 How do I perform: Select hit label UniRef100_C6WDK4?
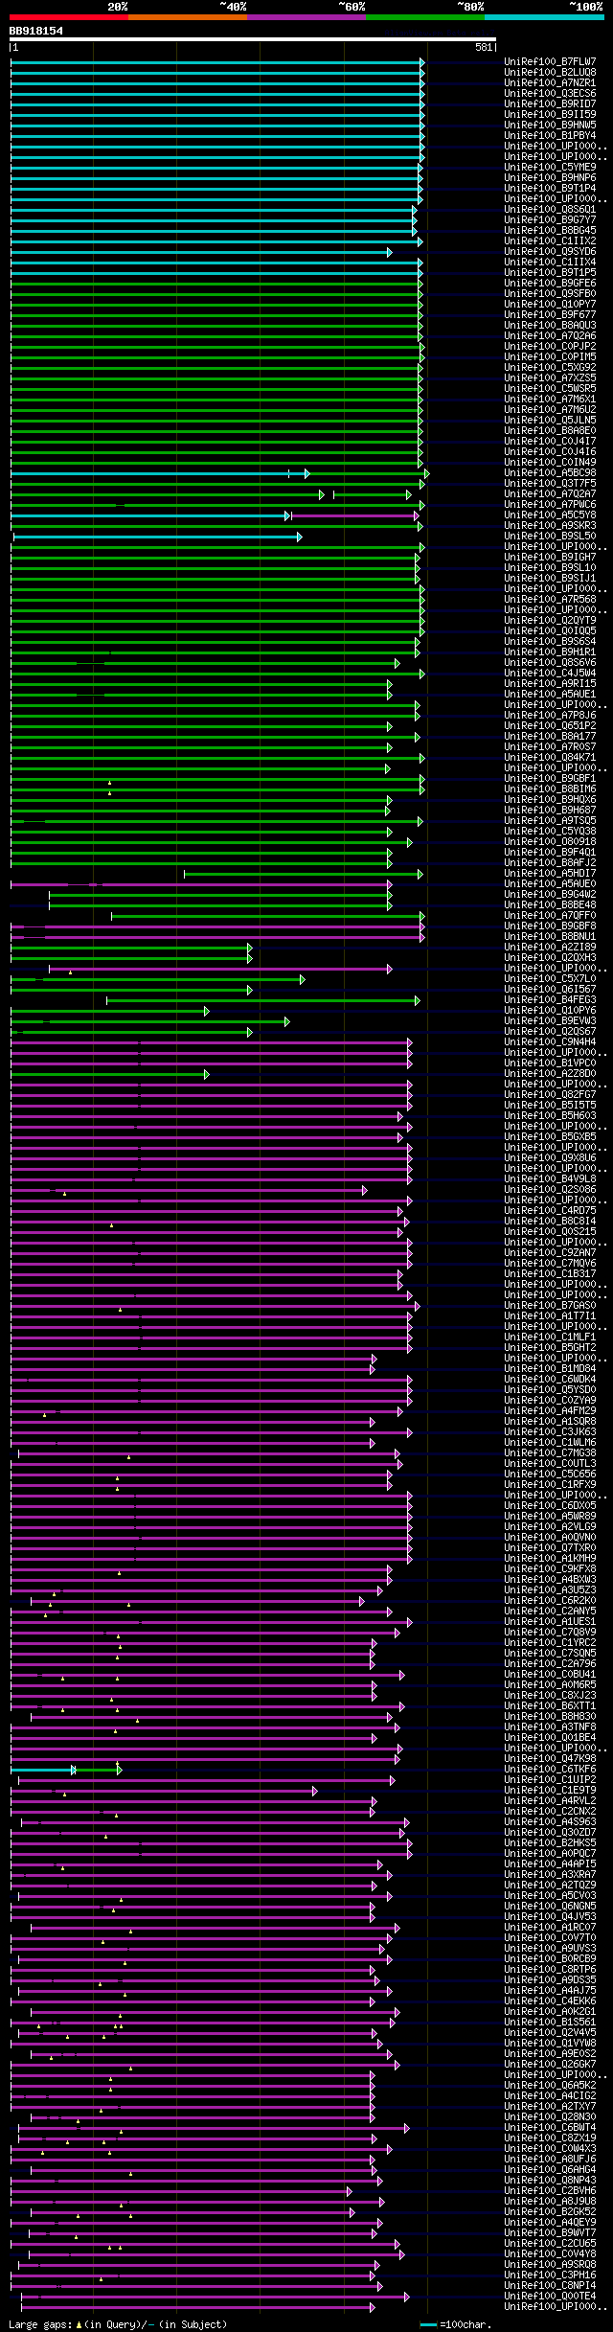click(550, 1379)
